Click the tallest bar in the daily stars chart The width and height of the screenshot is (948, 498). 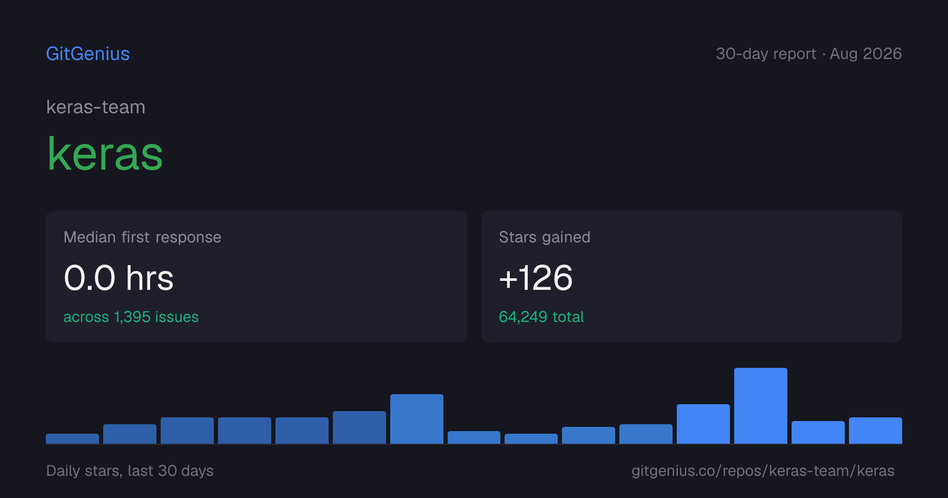pyautogui.click(x=761, y=406)
